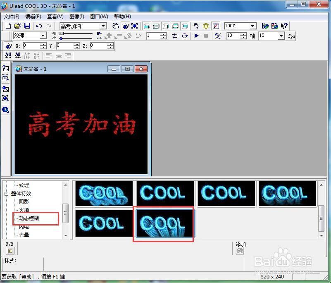Select 动态模糊 in the effects tree

click(x=29, y=218)
